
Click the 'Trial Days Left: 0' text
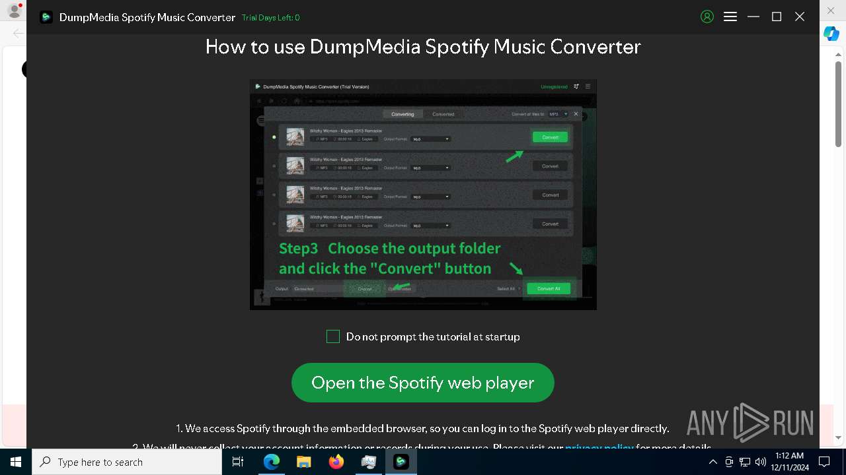point(270,18)
